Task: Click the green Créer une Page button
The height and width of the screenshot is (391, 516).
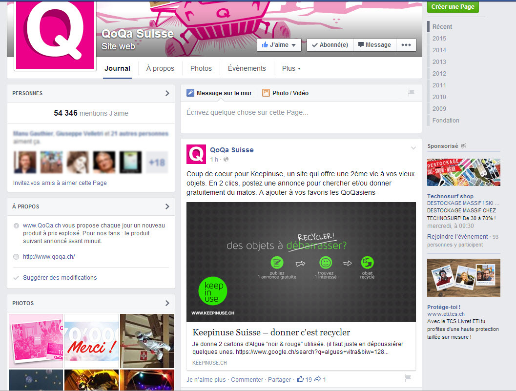Action: pyautogui.click(x=453, y=7)
